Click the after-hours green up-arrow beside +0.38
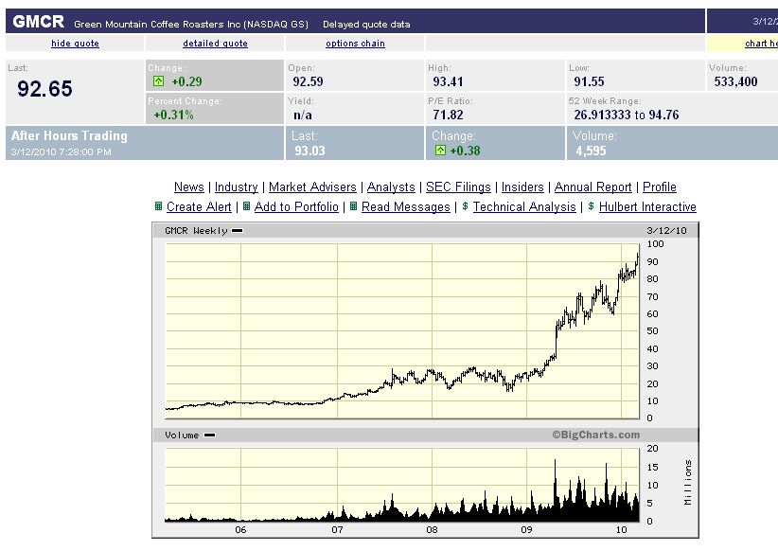The height and width of the screenshot is (551, 778). tap(440, 150)
